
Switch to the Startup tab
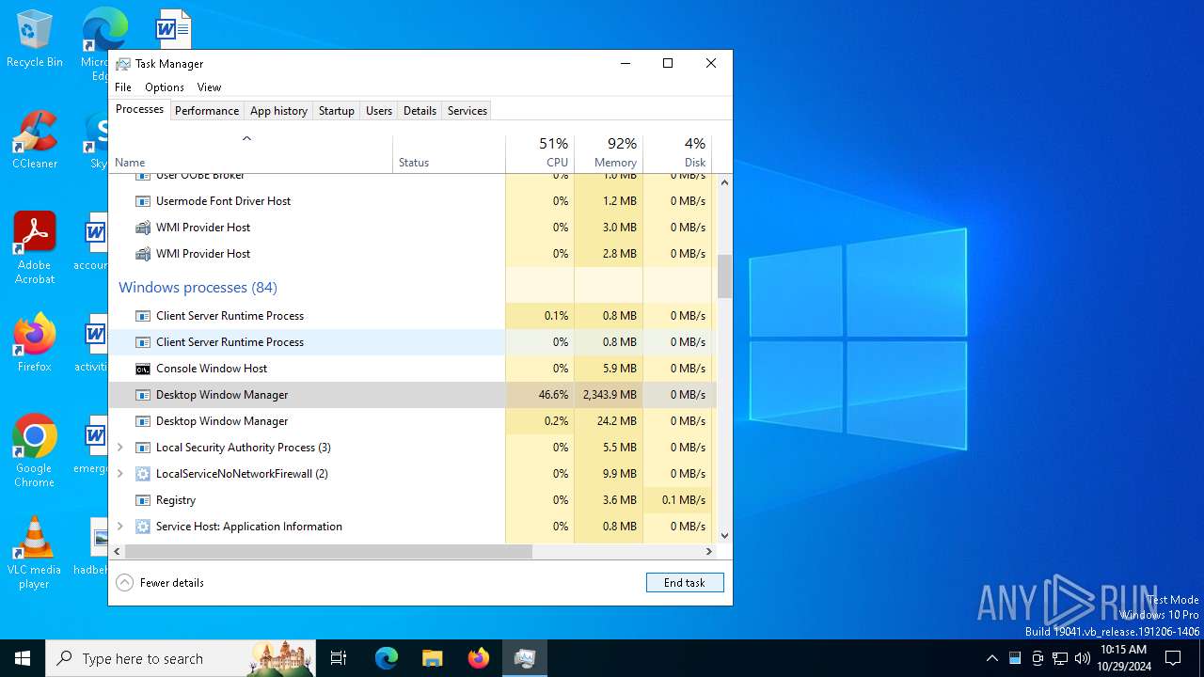pos(337,111)
